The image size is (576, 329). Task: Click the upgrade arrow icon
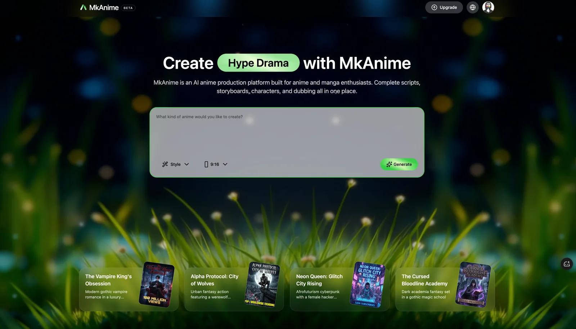(x=434, y=8)
